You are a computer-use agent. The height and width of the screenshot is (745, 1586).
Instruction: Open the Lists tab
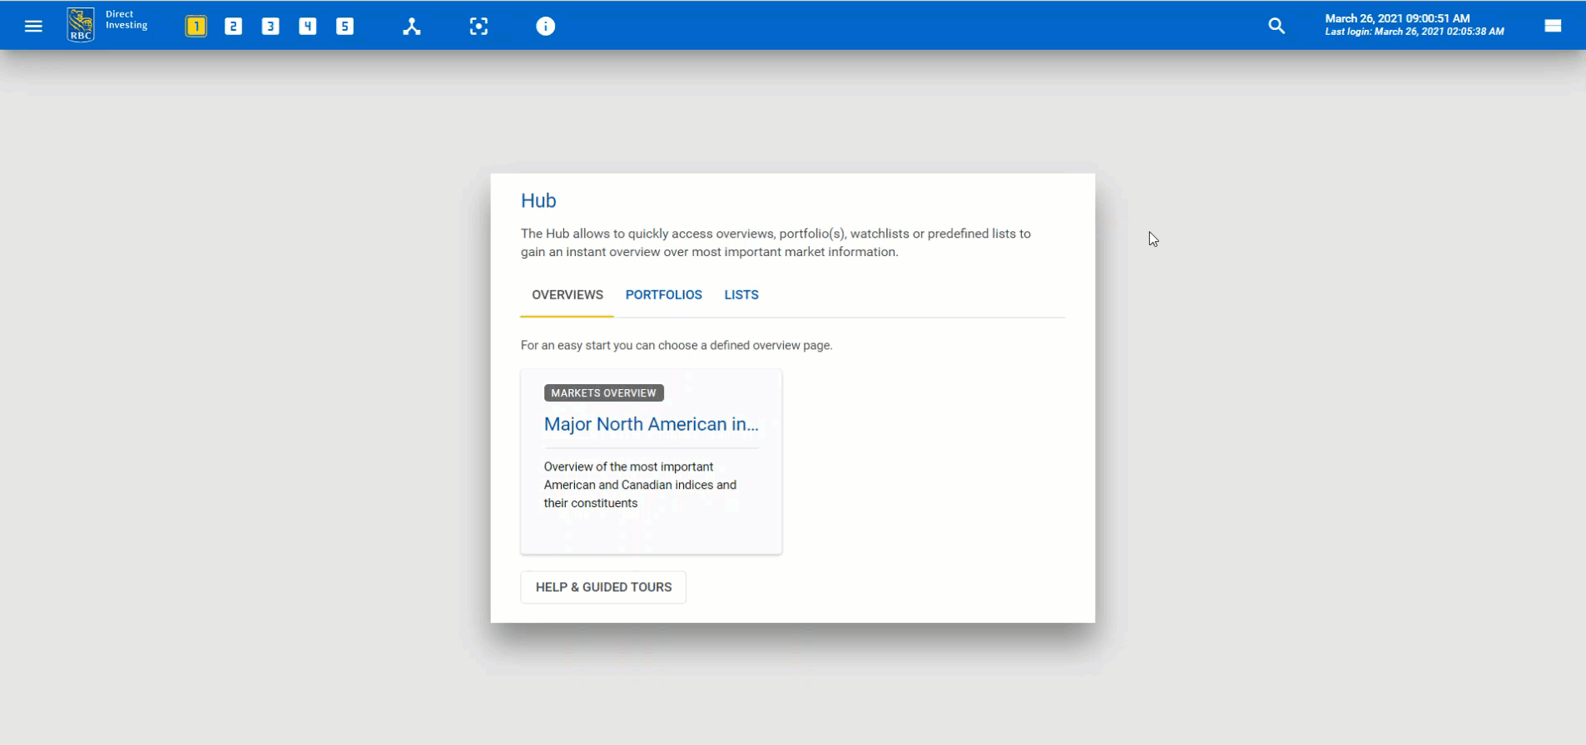tap(741, 295)
